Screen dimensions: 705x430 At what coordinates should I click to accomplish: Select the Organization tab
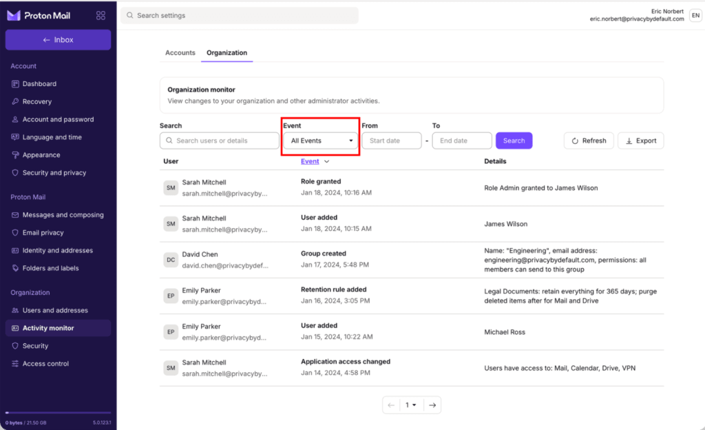click(x=227, y=52)
